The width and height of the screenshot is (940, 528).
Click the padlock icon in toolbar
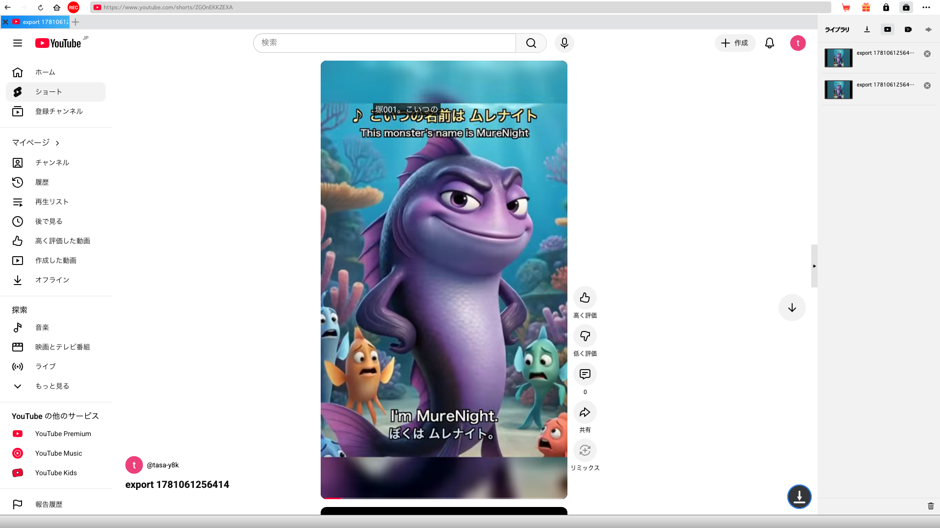[886, 7]
